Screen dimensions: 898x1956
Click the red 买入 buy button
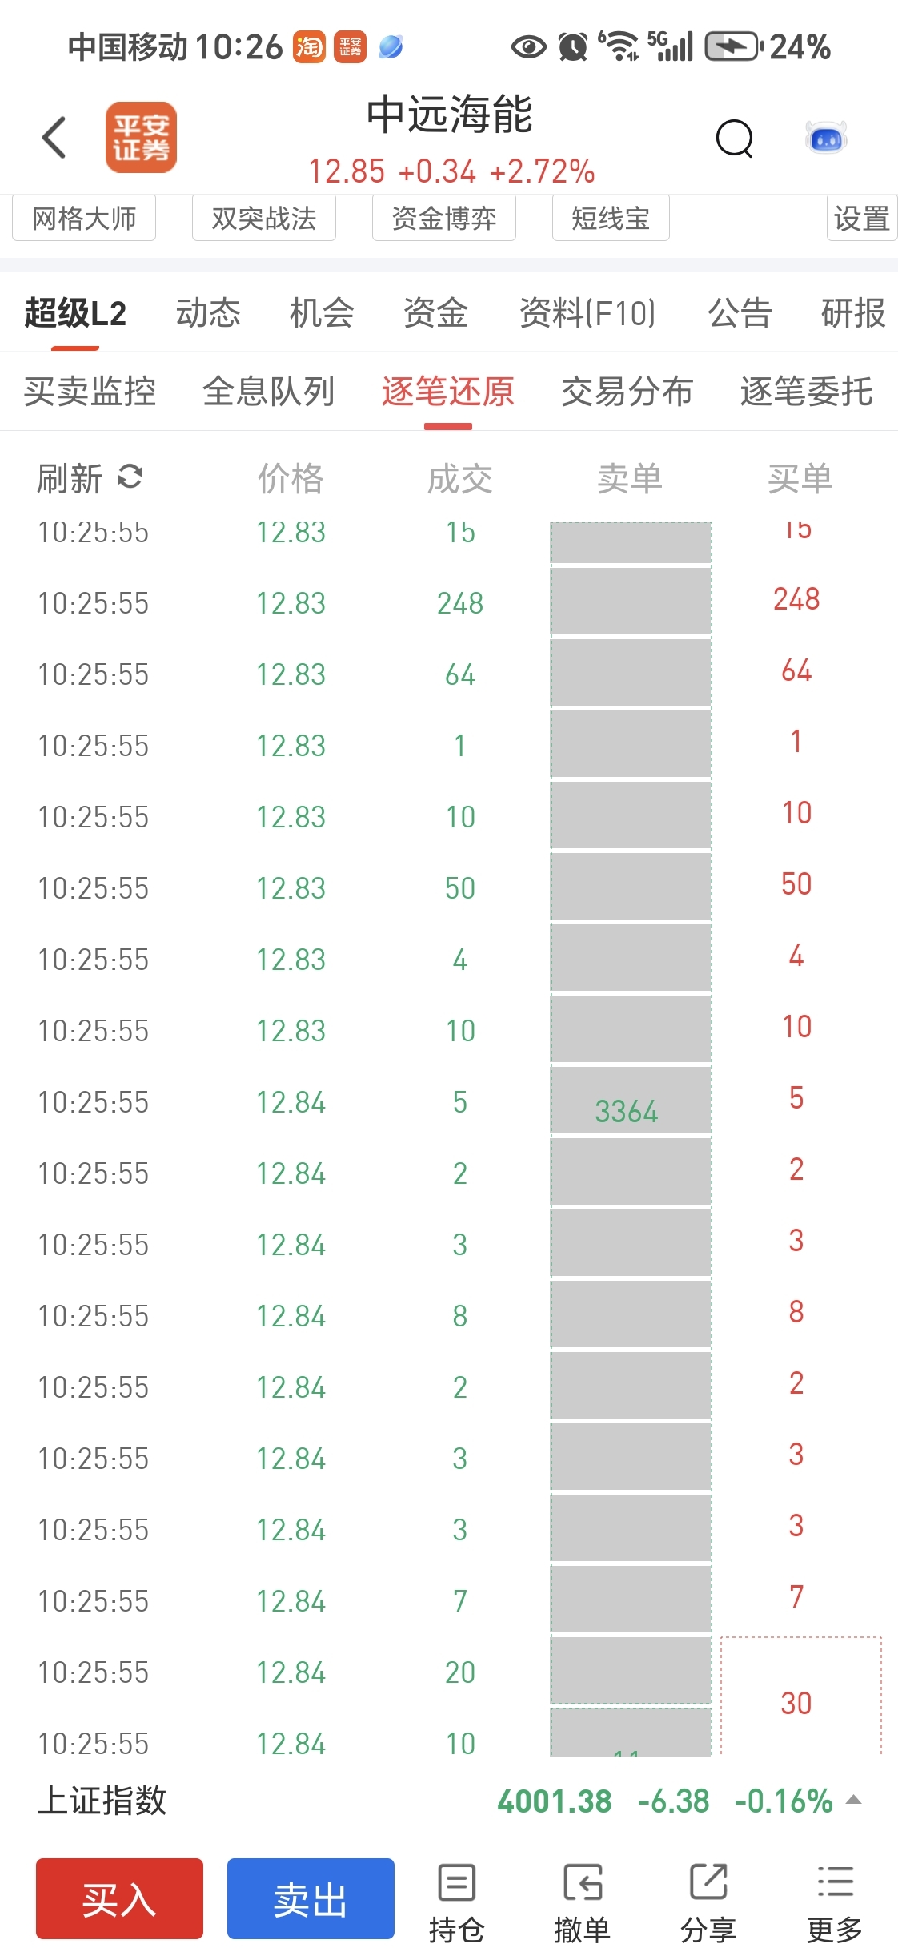[x=119, y=1898]
